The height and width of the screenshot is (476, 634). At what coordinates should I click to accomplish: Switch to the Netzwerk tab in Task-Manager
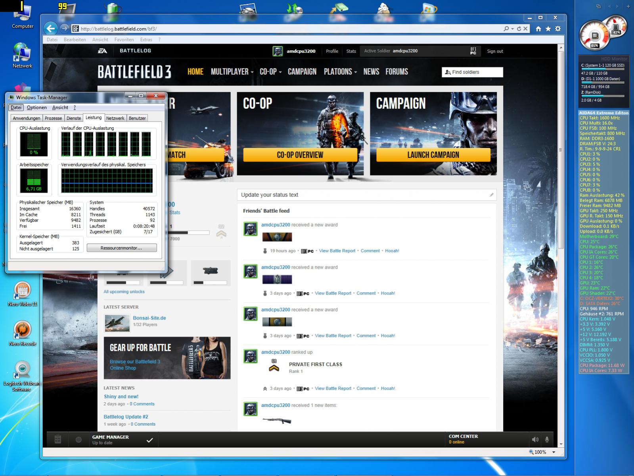pyautogui.click(x=115, y=118)
